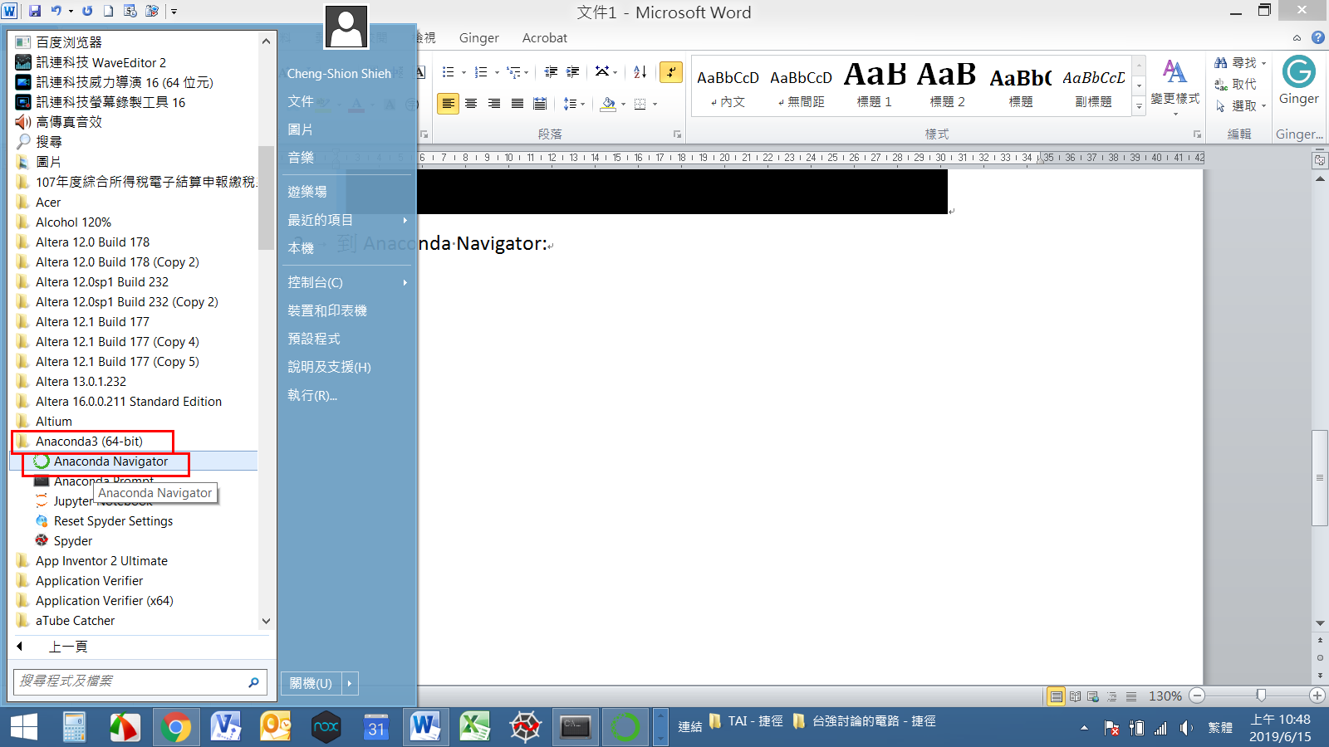Expand Altera 16.0.0.211 Standard Edition folder
Image resolution: width=1329 pixels, height=747 pixels.
click(129, 402)
